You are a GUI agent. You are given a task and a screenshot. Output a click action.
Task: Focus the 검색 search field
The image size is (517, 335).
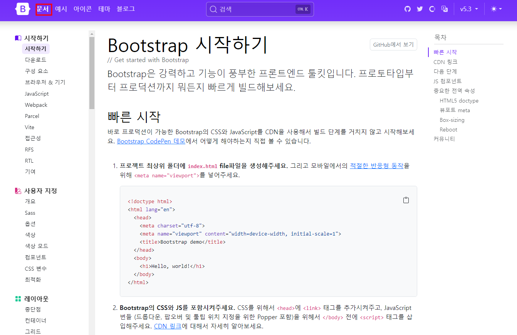tap(260, 9)
